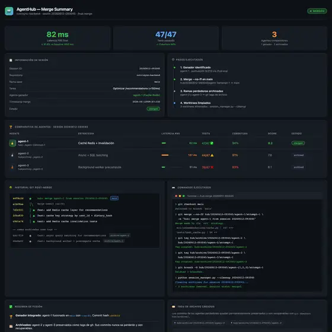Image resolution: width=332 pixels, height=332 pixels.
Task: Click agent-1 score value 9.2
Action: point(270,143)
